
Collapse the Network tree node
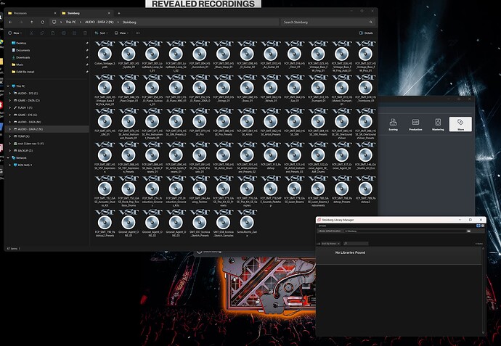(x=8, y=158)
